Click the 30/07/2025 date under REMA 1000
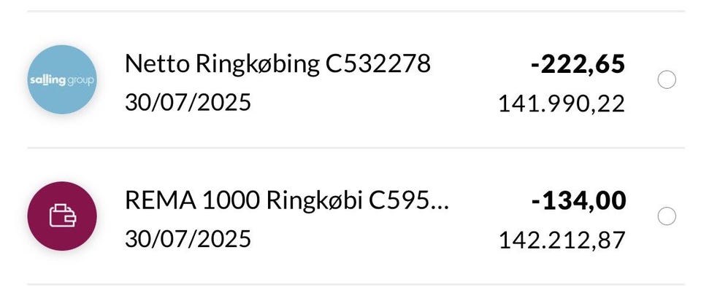This screenshot has height=306, width=701. click(x=188, y=238)
